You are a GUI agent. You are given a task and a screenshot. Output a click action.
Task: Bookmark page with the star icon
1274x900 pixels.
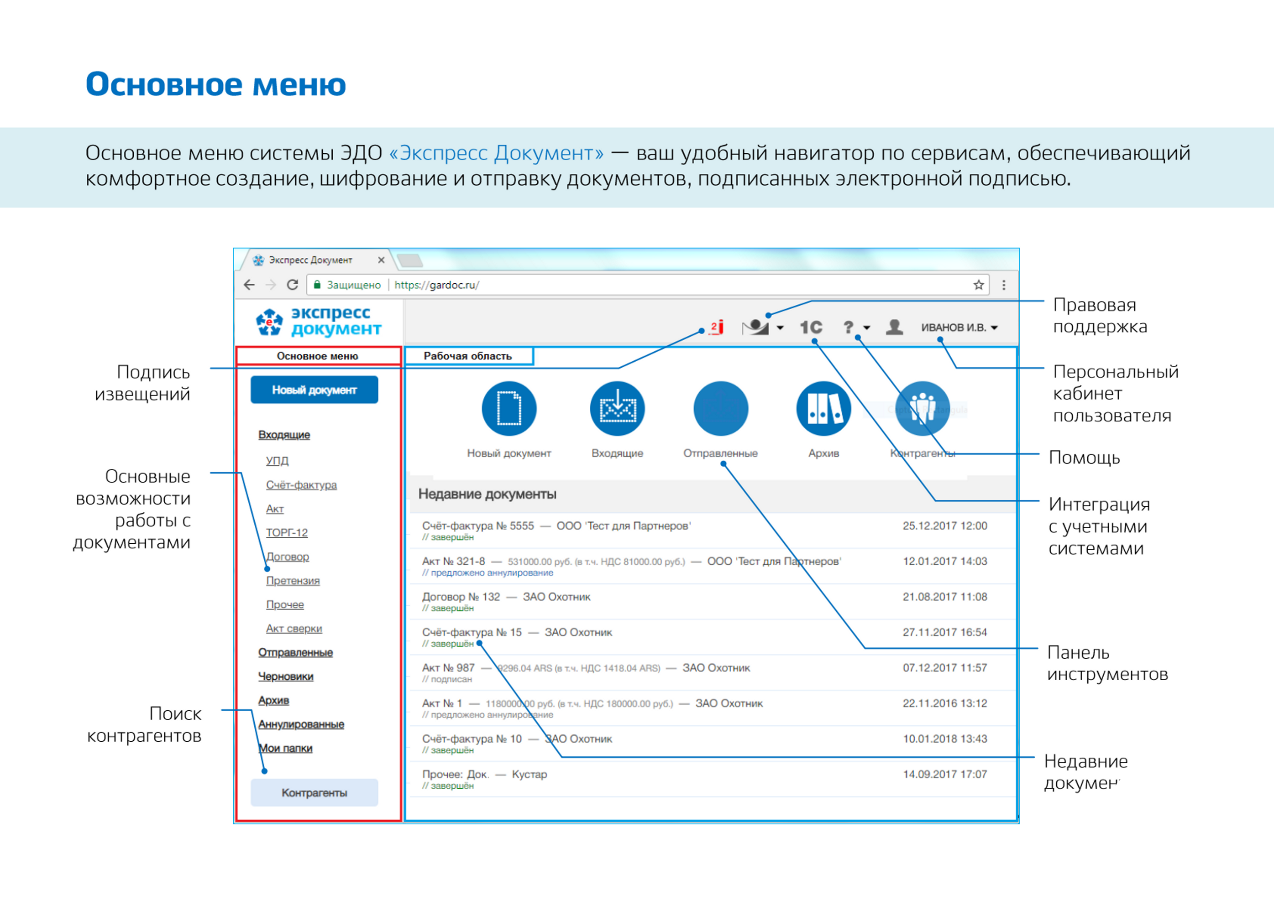point(978,285)
